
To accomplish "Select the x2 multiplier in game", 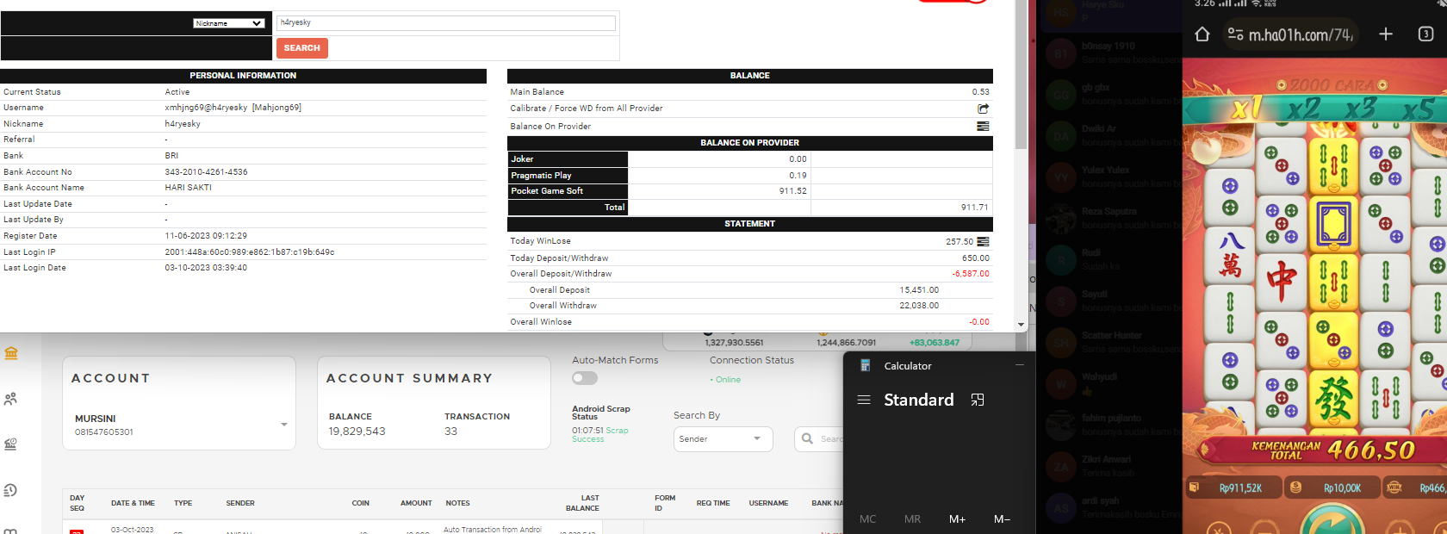I will point(1303,109).
